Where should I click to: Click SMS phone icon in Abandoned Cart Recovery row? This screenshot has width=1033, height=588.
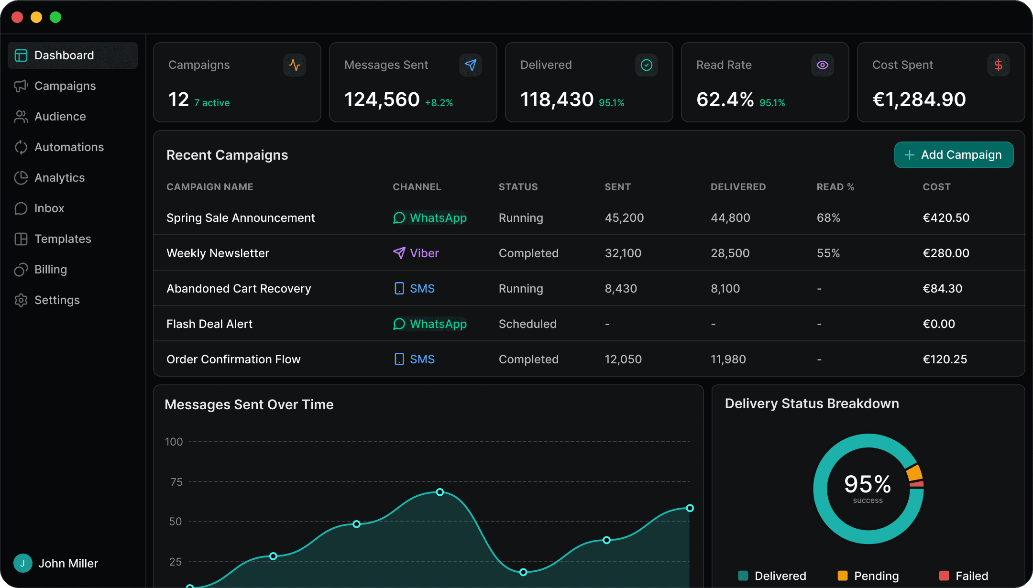pyautogui.click(x=399, y=289)
